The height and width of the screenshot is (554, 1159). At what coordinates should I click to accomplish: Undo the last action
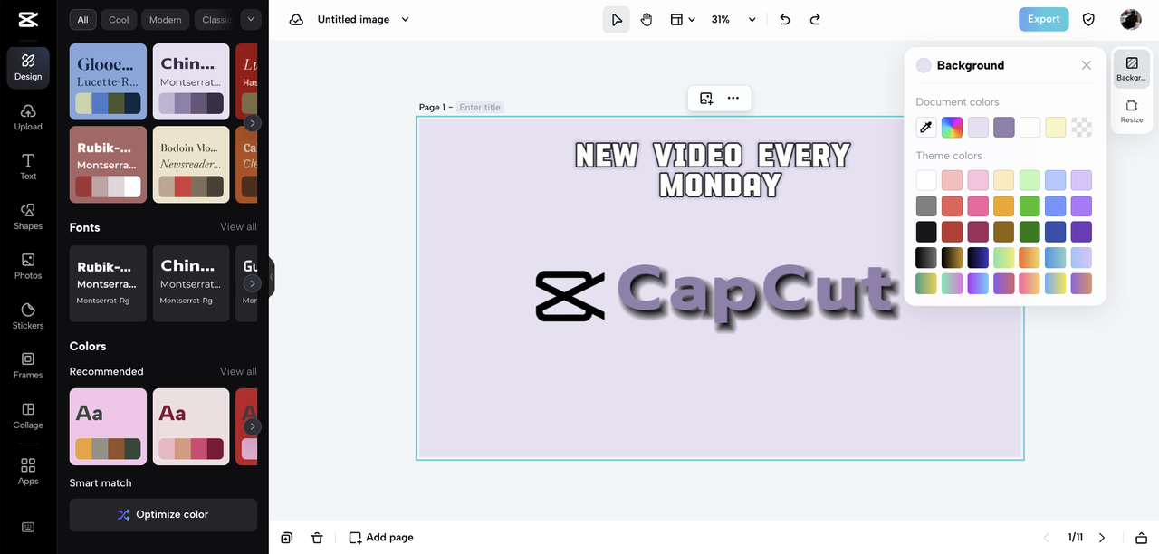(785, 20)
